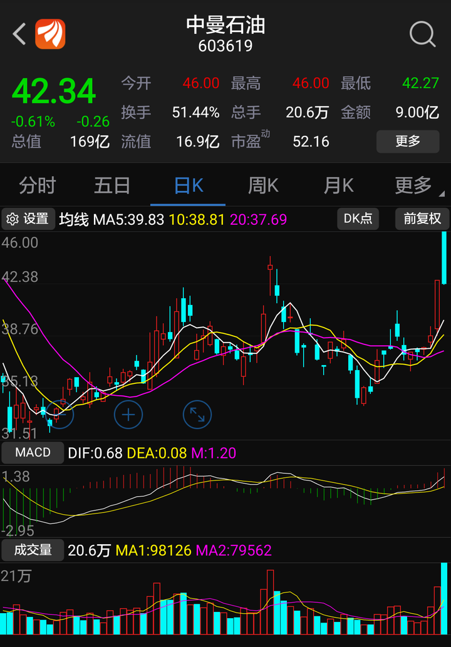
Task: Switch to 五日 tab
Action: click(x=112, y=185)
